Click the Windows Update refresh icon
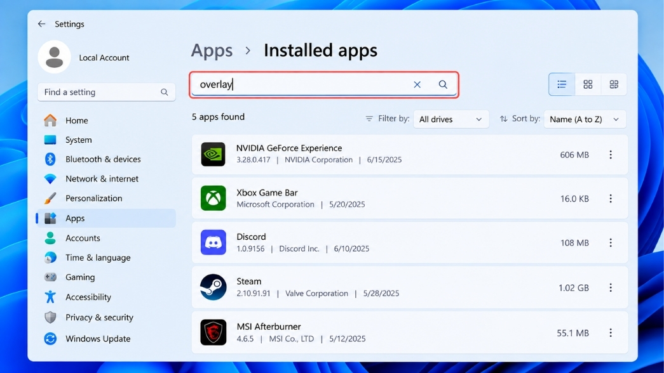This screenshot has height=373, width=664. (50, 339)
